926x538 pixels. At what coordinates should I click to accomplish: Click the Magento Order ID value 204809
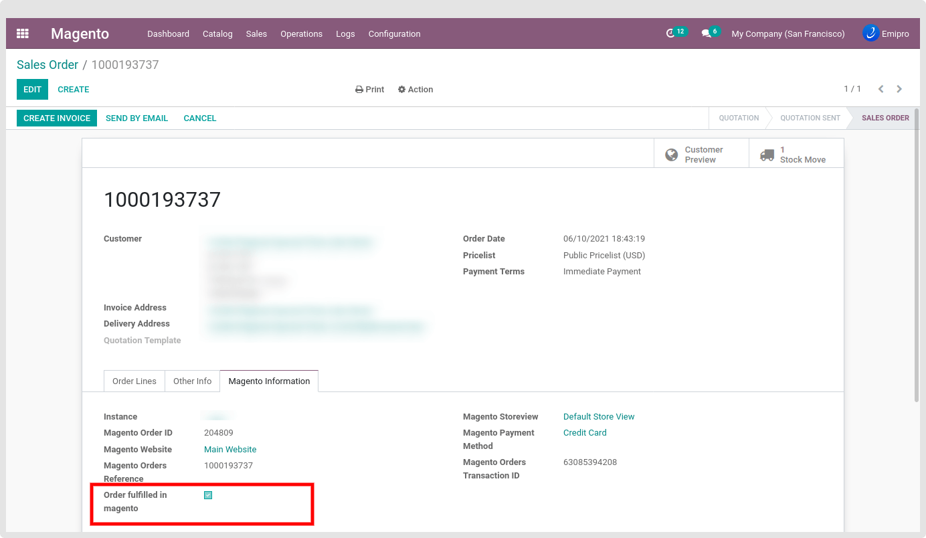[x=219, y=433]
